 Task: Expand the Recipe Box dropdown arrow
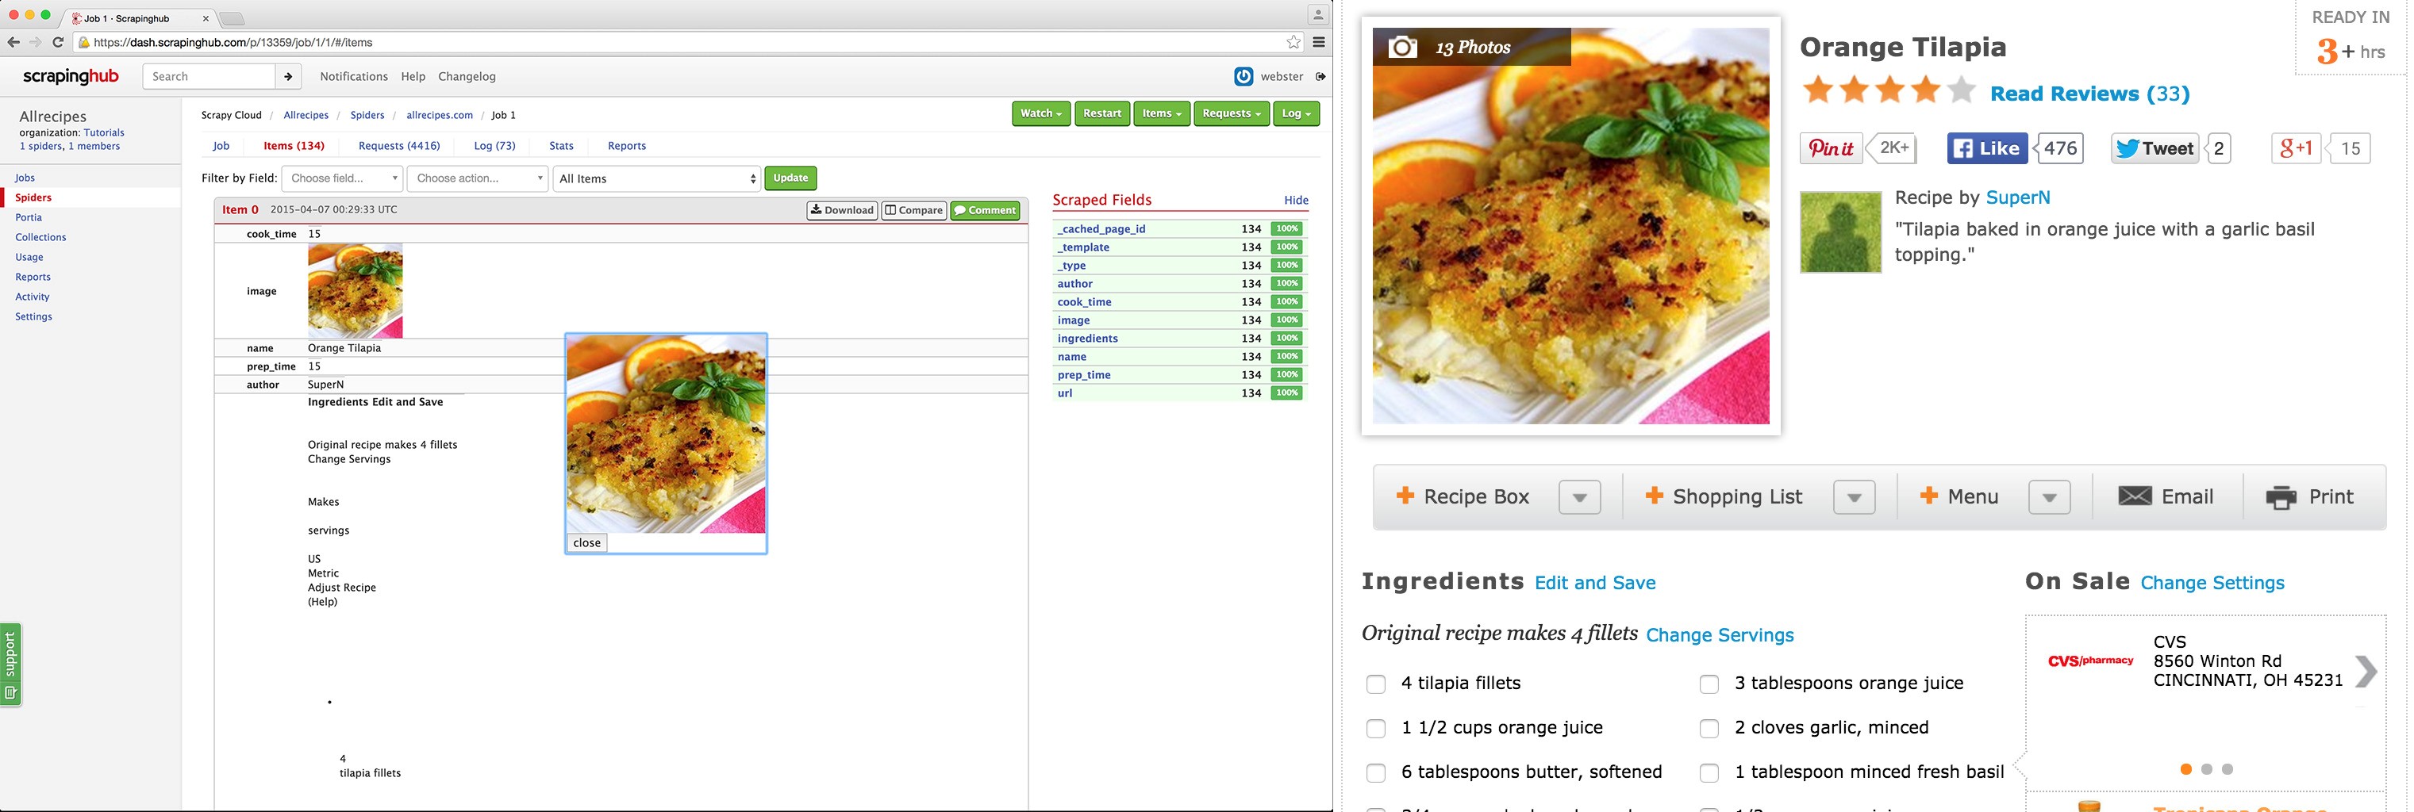pos(1579,497)
